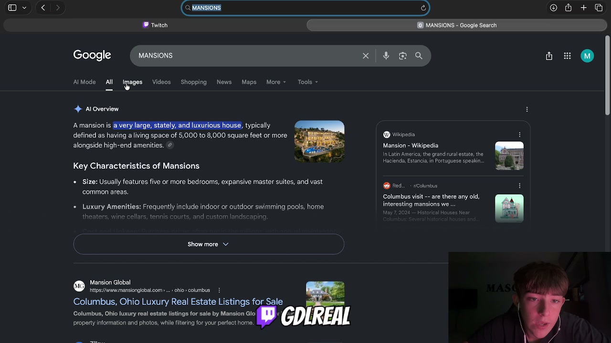Image resolution: width=611 pixels, height=343 pixels.
Task: Click the highlighted 'a very large, stately' phrase
Action: tap(177, 125)
